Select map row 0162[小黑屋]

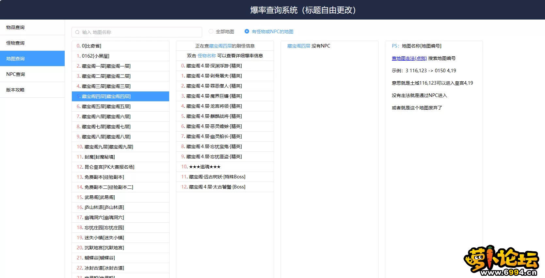pos(120,56)
